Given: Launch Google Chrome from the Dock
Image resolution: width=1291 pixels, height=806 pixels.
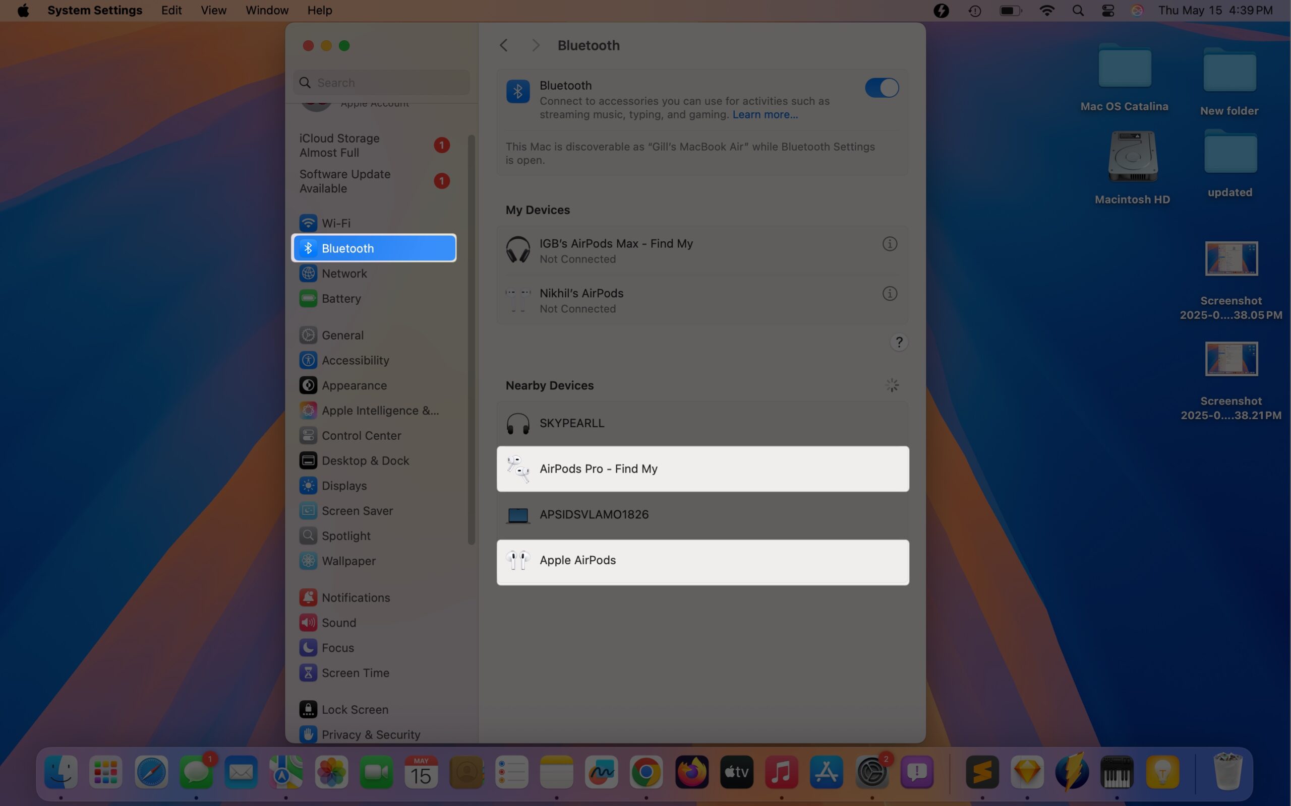Looking at the screenshot, I should [645, 771].
